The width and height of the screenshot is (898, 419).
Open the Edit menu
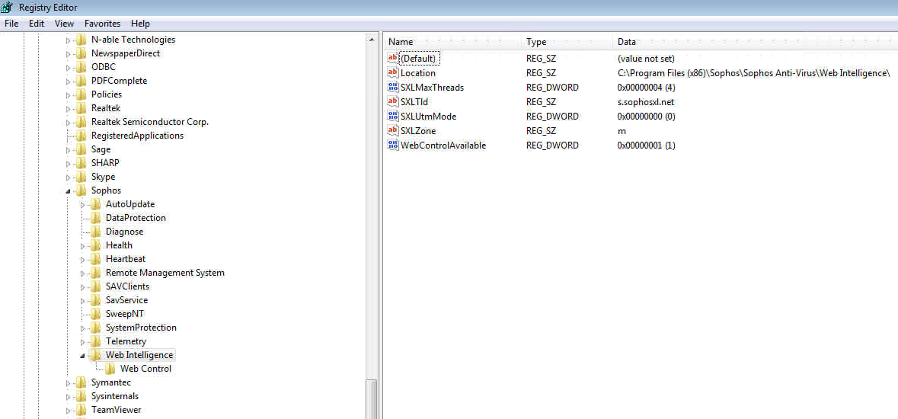tap(37, 24)
